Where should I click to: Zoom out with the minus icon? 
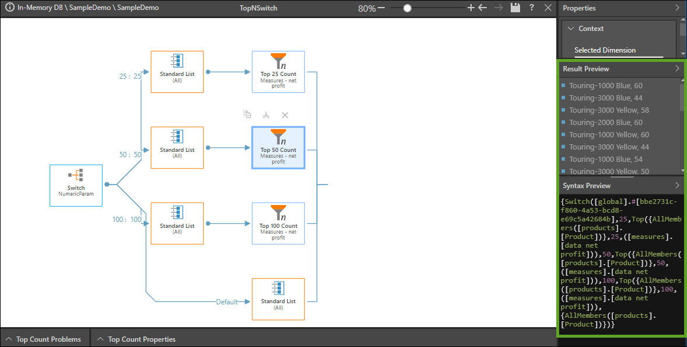click(381, 8)
